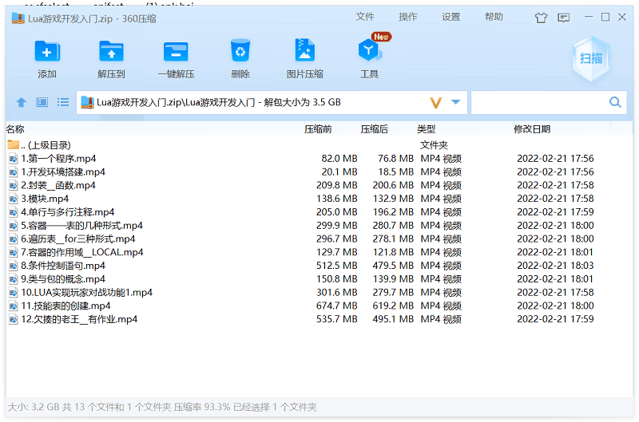
Task: Click the search input field
Action: [x=538, y=102]
